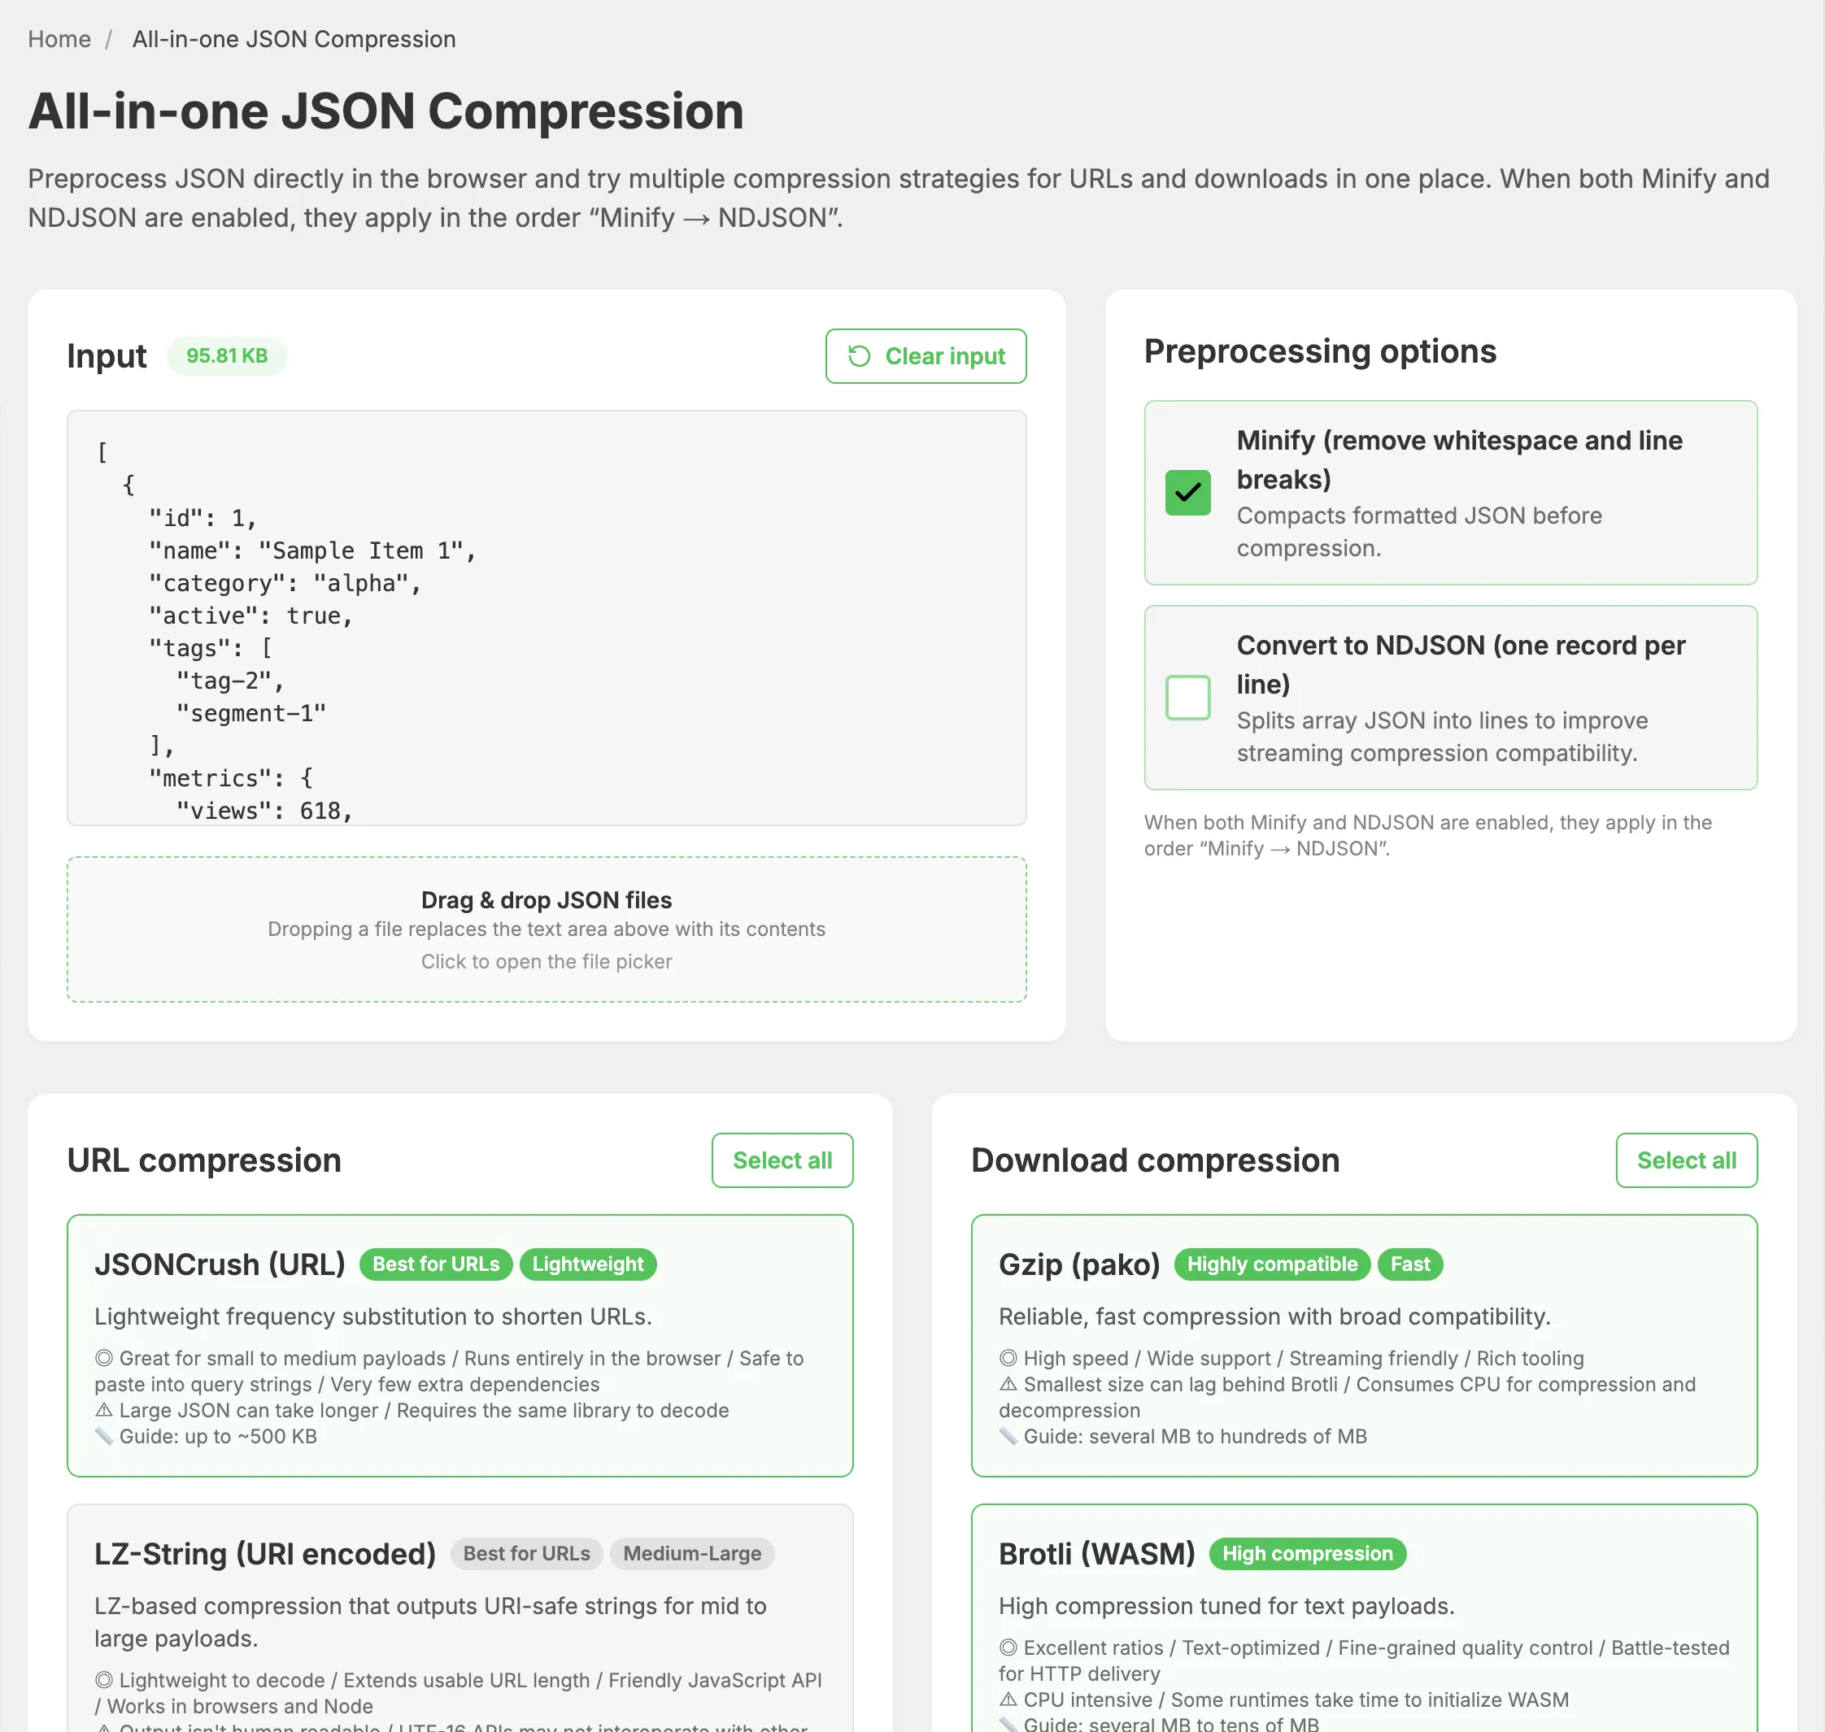Go to the Home breadcrumb link
Screen dimensions: 1825x1732
tap(59, 39)
